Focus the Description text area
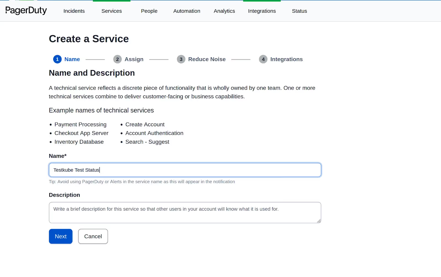The height and width of the screenshot is (277, 441). point(185,213)
